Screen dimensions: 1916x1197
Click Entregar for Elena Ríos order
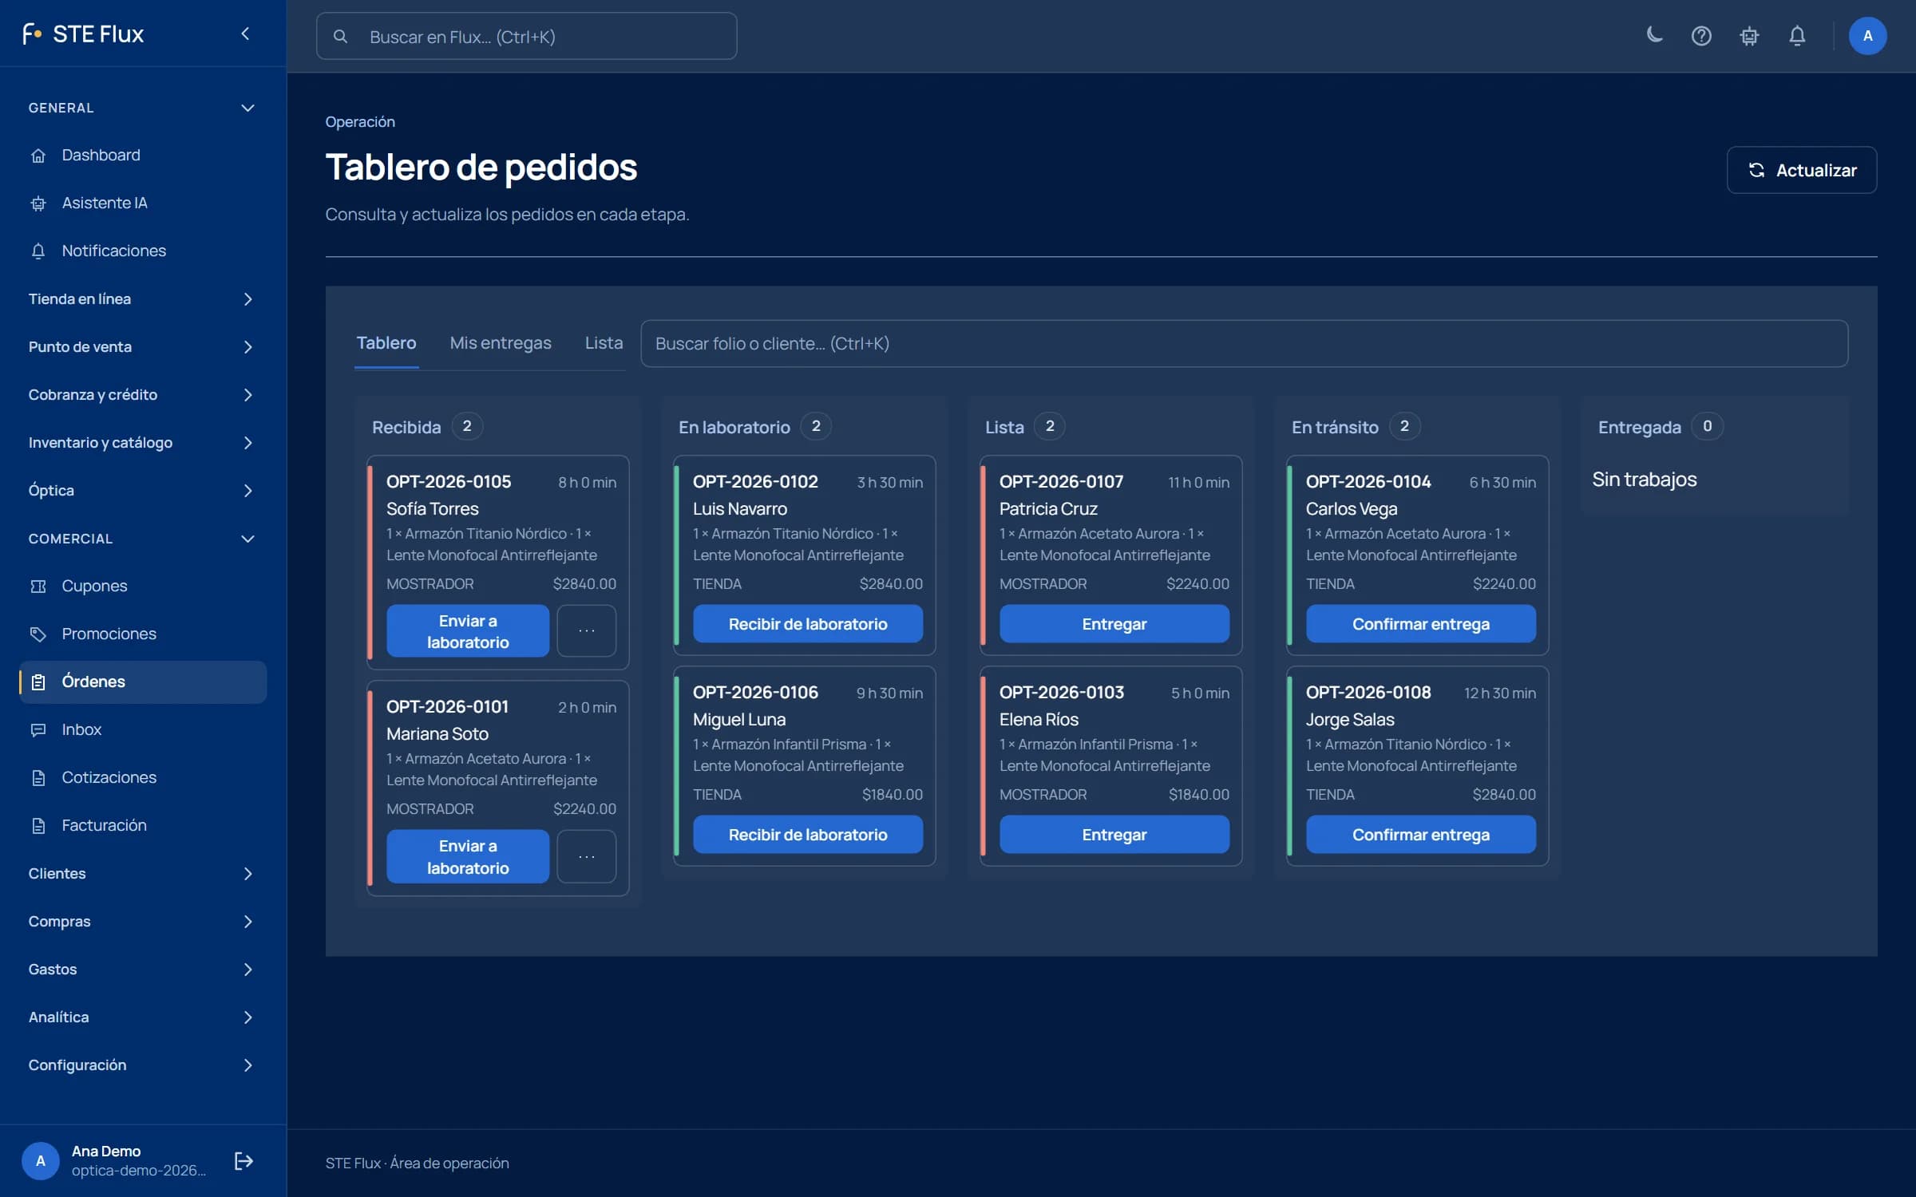pos(1114,834)
